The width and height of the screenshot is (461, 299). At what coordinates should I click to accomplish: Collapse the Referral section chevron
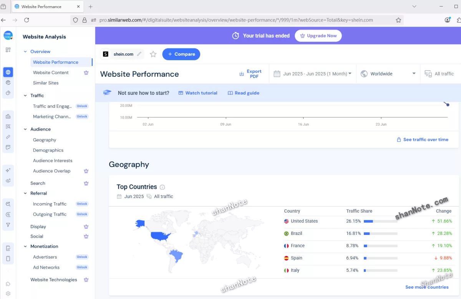click(x=25, y=193)
